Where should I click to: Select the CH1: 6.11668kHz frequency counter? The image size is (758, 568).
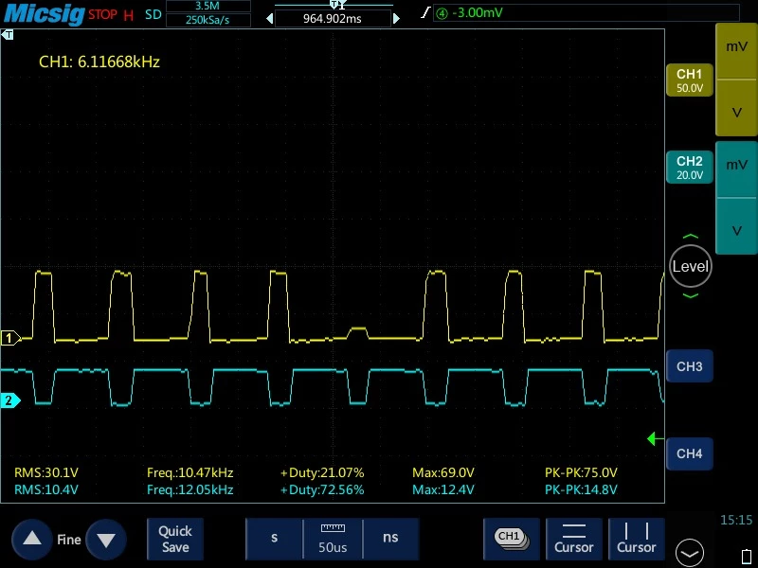[x=99, y=62]
